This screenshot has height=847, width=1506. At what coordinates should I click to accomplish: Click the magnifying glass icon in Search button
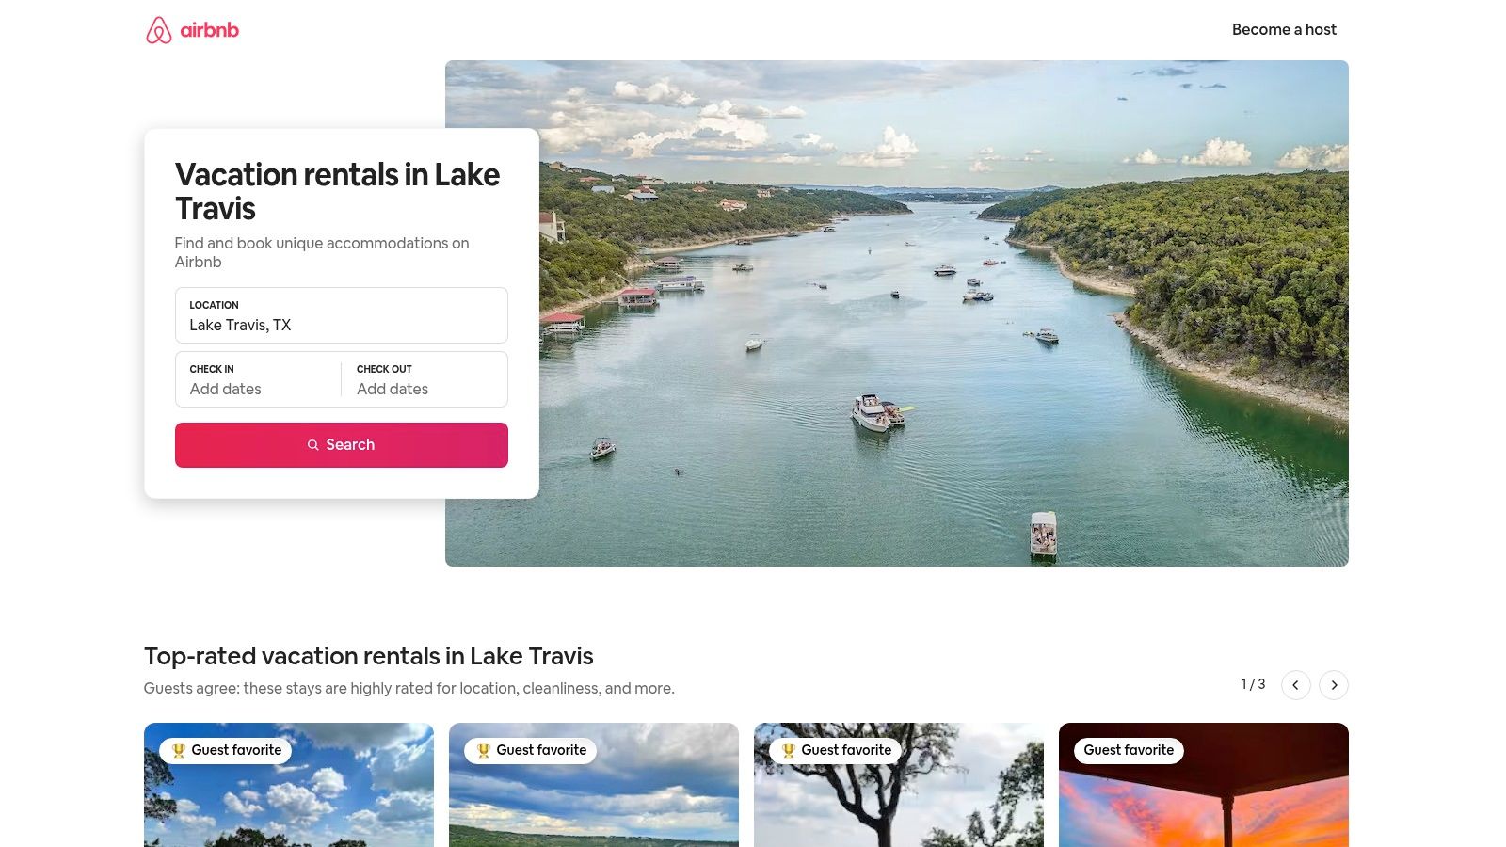[x=313, y=445]
